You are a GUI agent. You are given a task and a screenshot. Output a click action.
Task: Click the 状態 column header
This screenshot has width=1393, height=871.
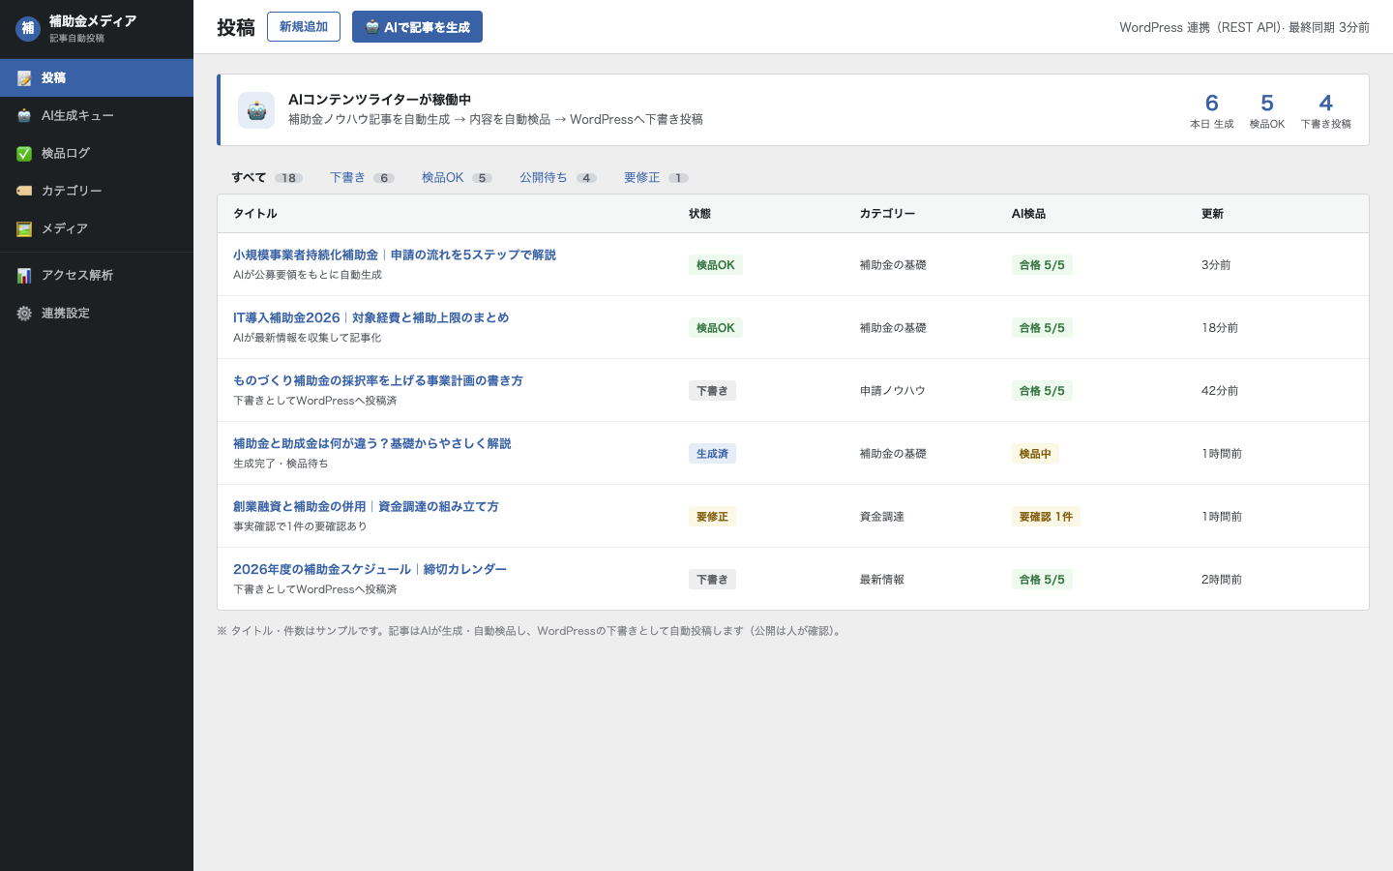699,214
